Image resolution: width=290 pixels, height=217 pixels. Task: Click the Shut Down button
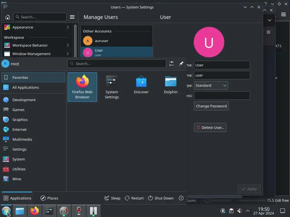pos(161,198)
